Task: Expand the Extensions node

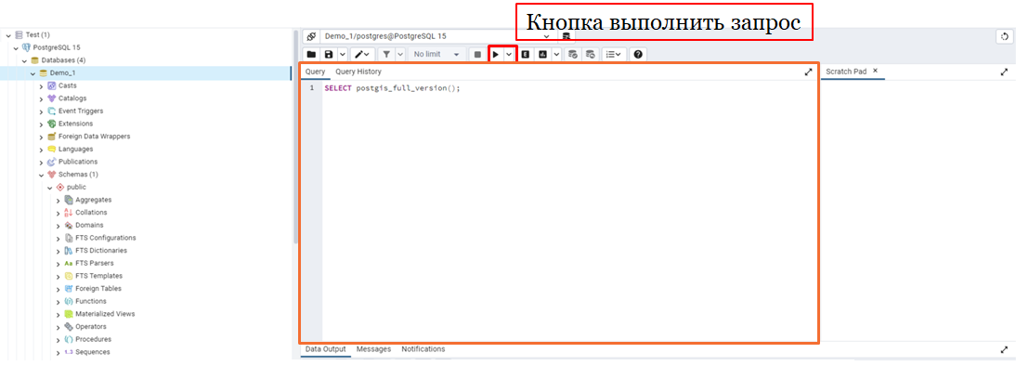Action: (42, 124)
